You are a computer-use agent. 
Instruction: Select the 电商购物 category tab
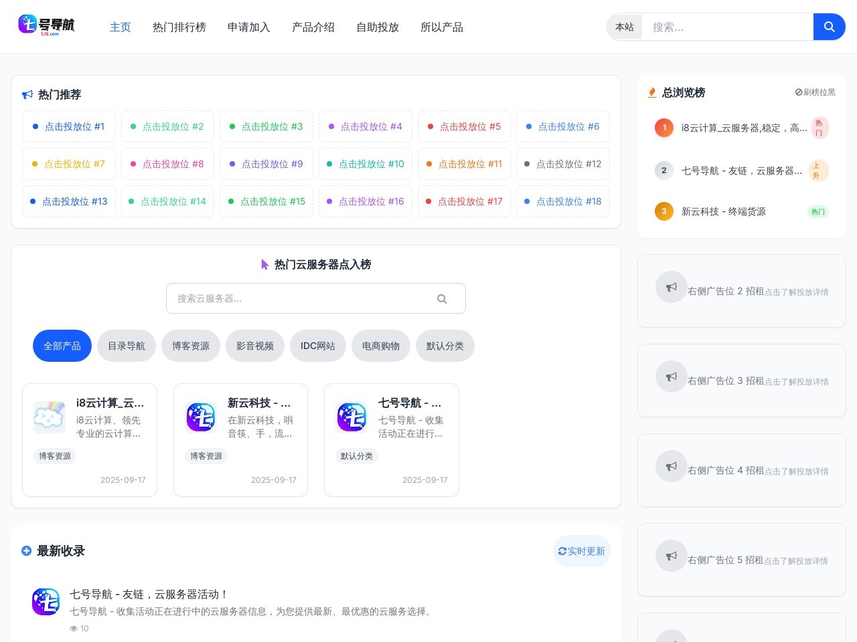point(381,346)
